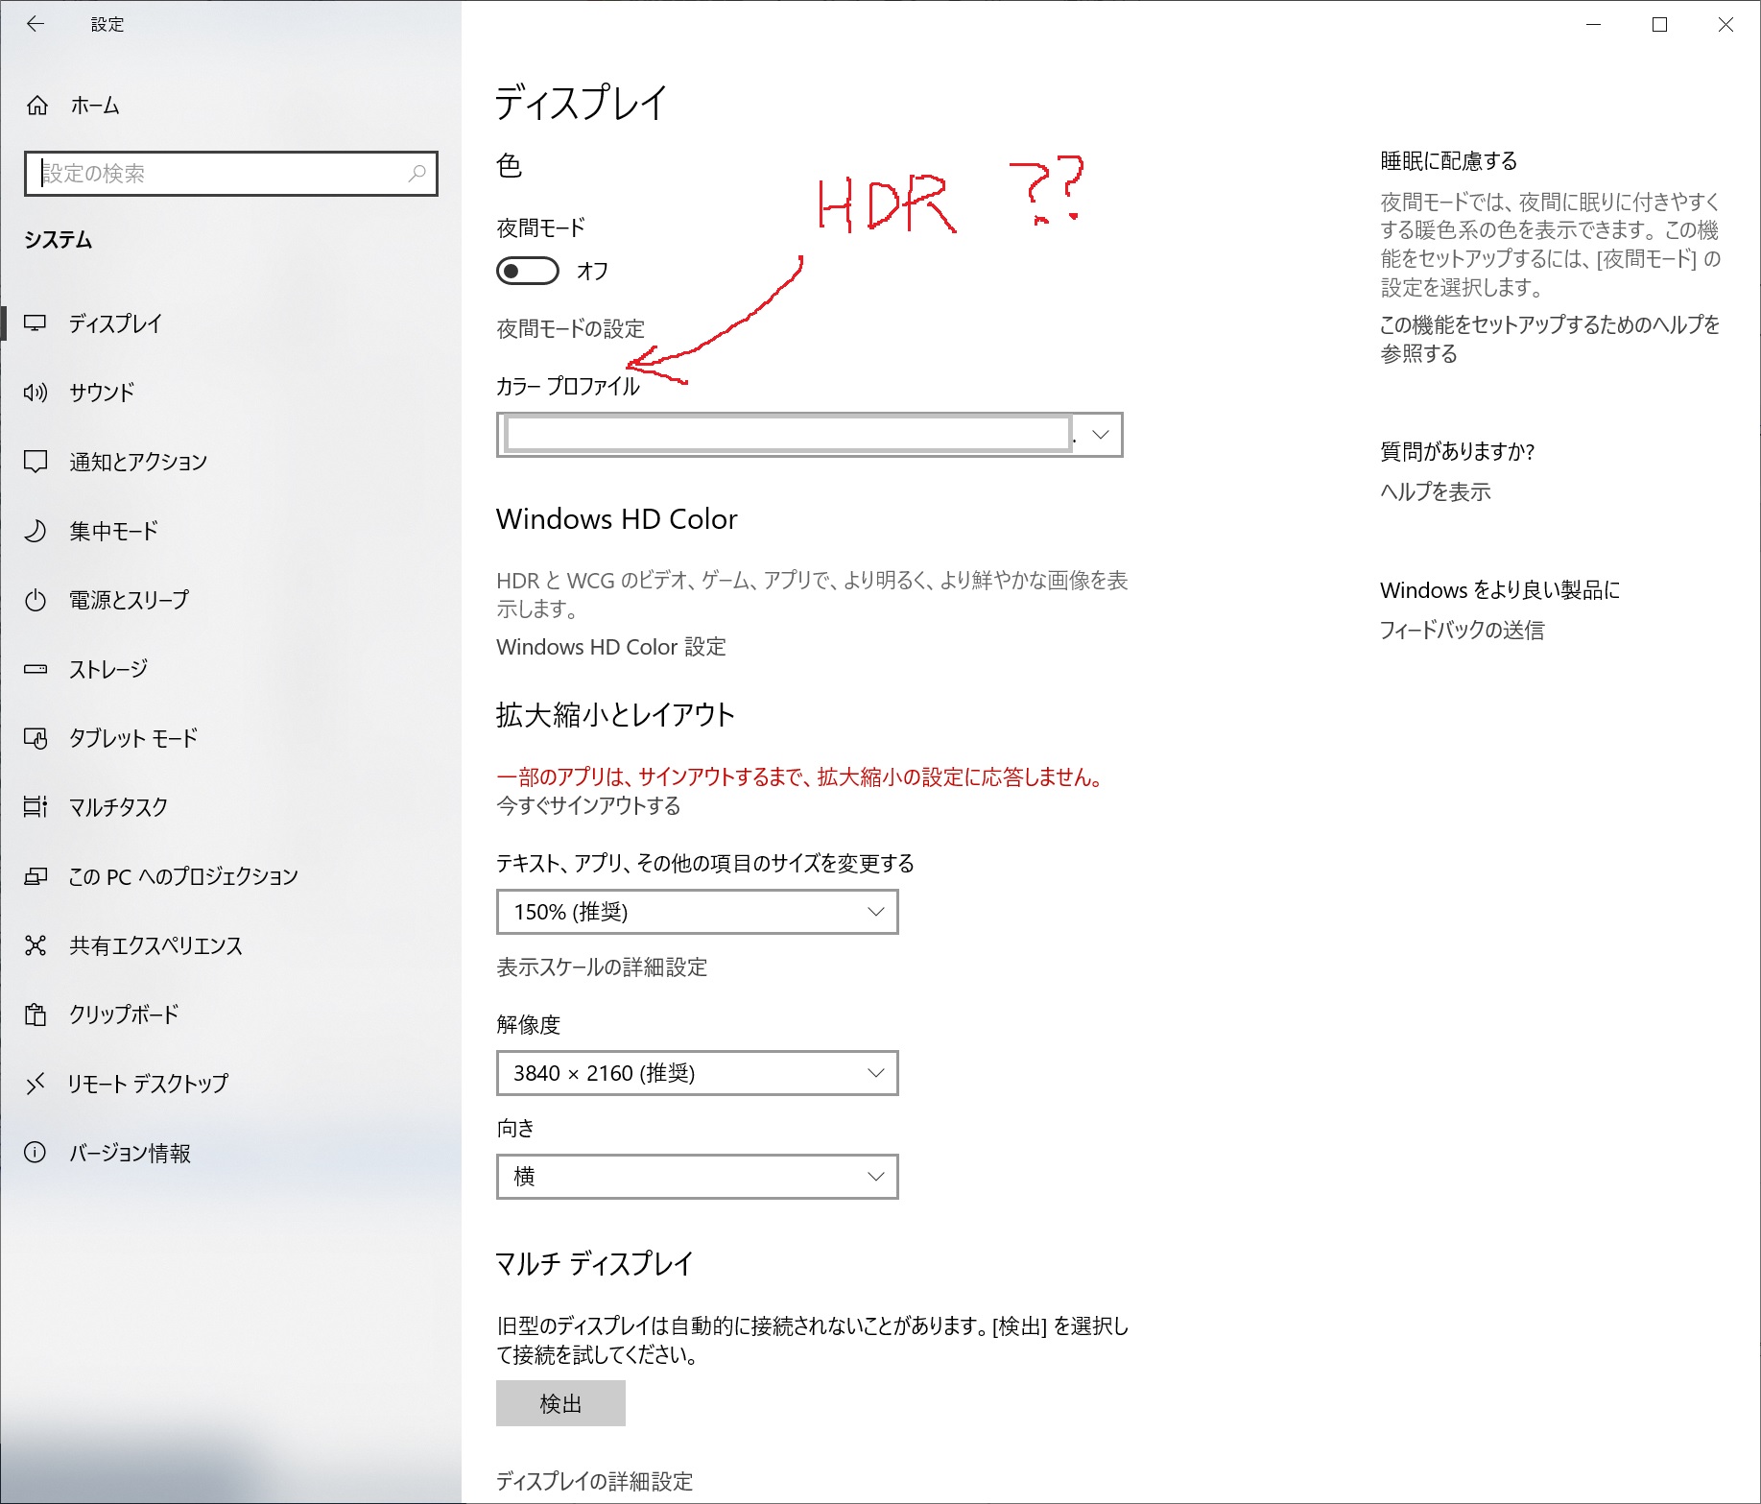This screenshot has width=1761, height=1504.
Task: Click the ディスプレイ monitor icon
Action: pos(36,323)
